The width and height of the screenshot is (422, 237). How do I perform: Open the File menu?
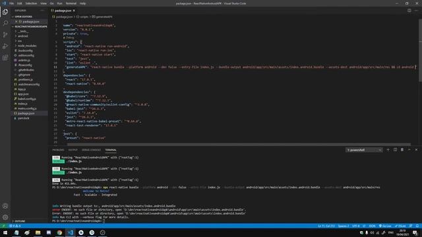pos(11,3)
